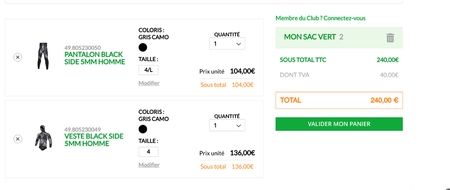Click the pants wetsuit thumbnail image
Image resolution: width=450 pixels, height=190 pixels.
[x=43, y=56]
